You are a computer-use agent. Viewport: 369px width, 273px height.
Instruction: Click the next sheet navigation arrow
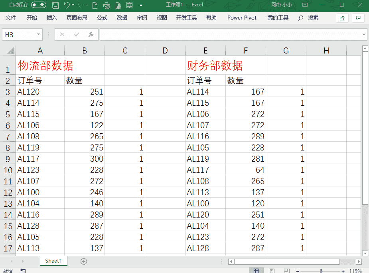[23, 261]
